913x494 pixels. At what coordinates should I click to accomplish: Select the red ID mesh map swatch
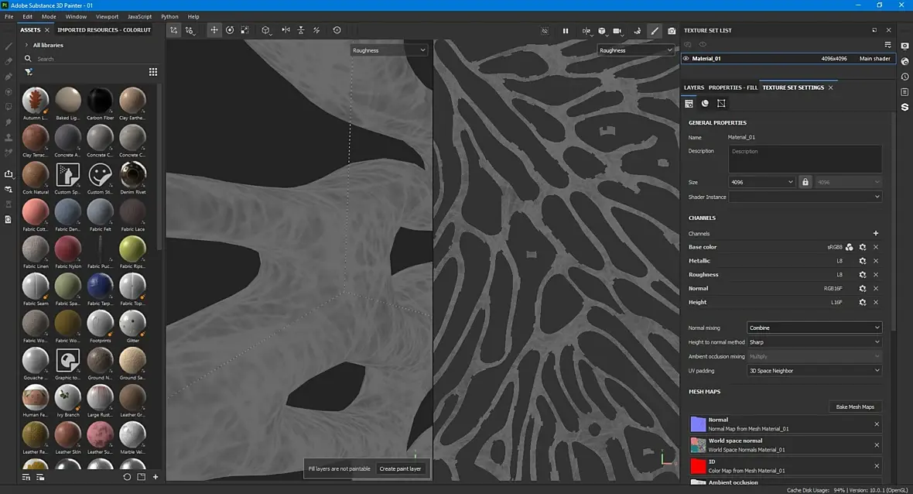tap(698, 466)
